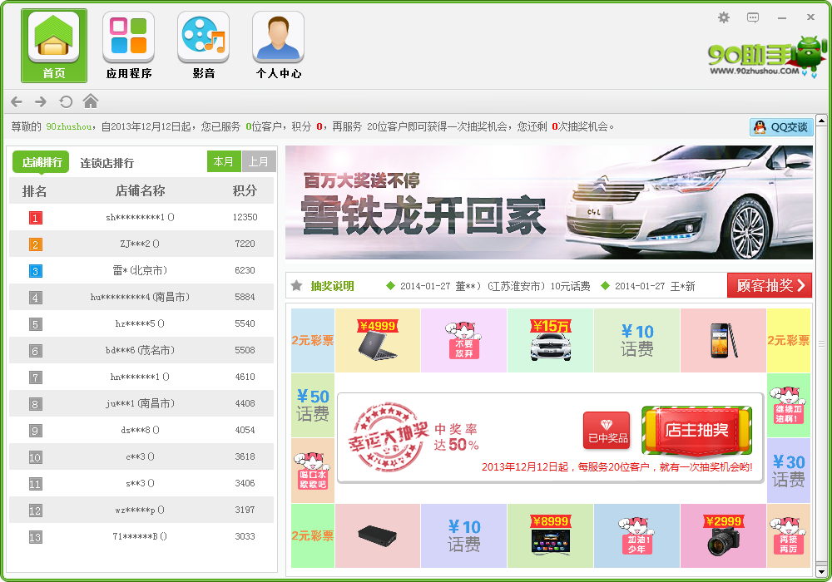The height and width of the screenshot is (582, 832).
Task: Click score 12350 in the ranking
Action: 245,217
